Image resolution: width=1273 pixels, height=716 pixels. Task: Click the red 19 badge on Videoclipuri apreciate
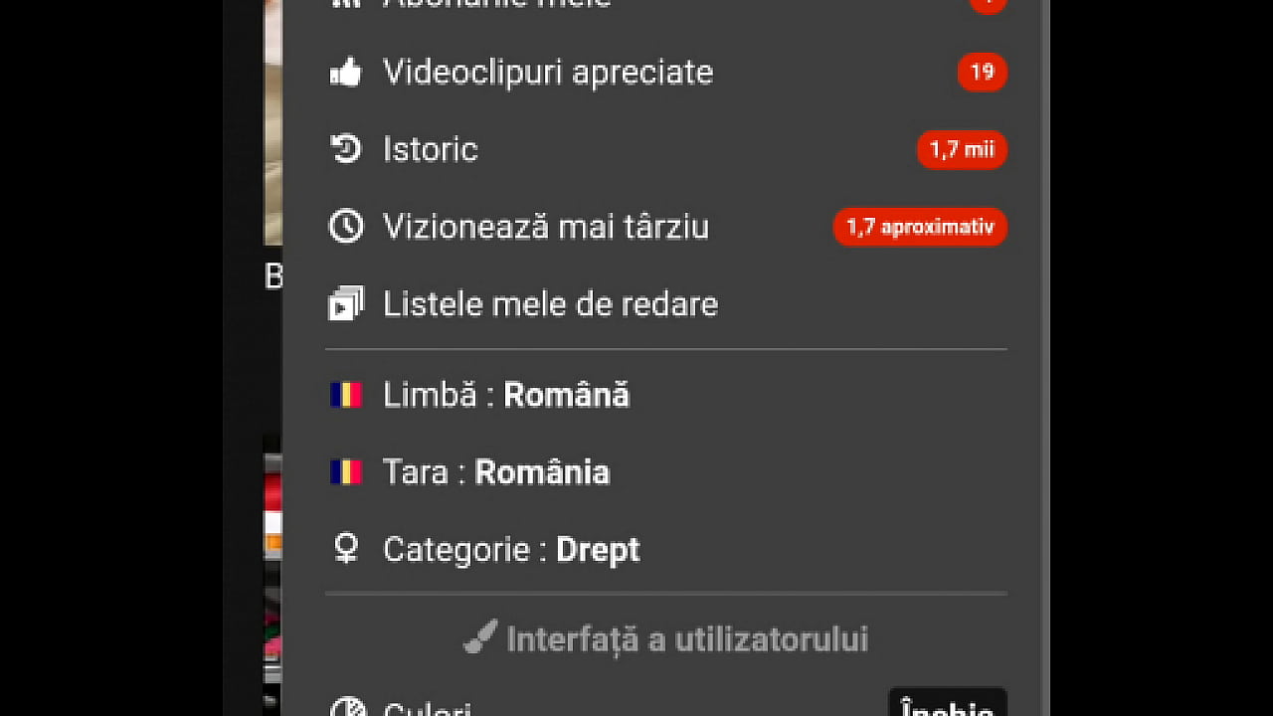[982, 72]
